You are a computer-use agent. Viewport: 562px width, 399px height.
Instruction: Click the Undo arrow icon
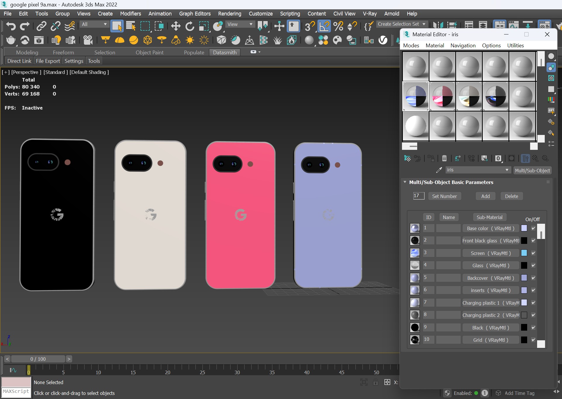click(x=11, y=26)
